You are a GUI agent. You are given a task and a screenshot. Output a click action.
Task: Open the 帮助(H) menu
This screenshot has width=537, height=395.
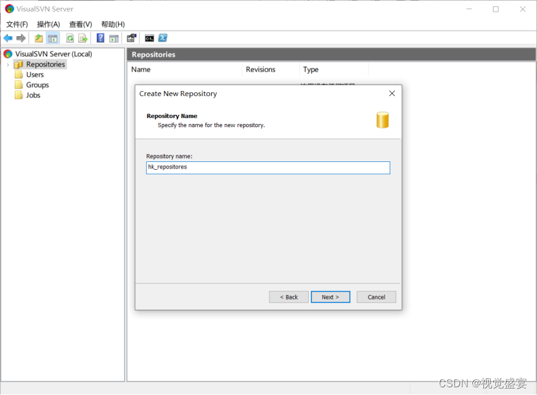pos(113,25)
